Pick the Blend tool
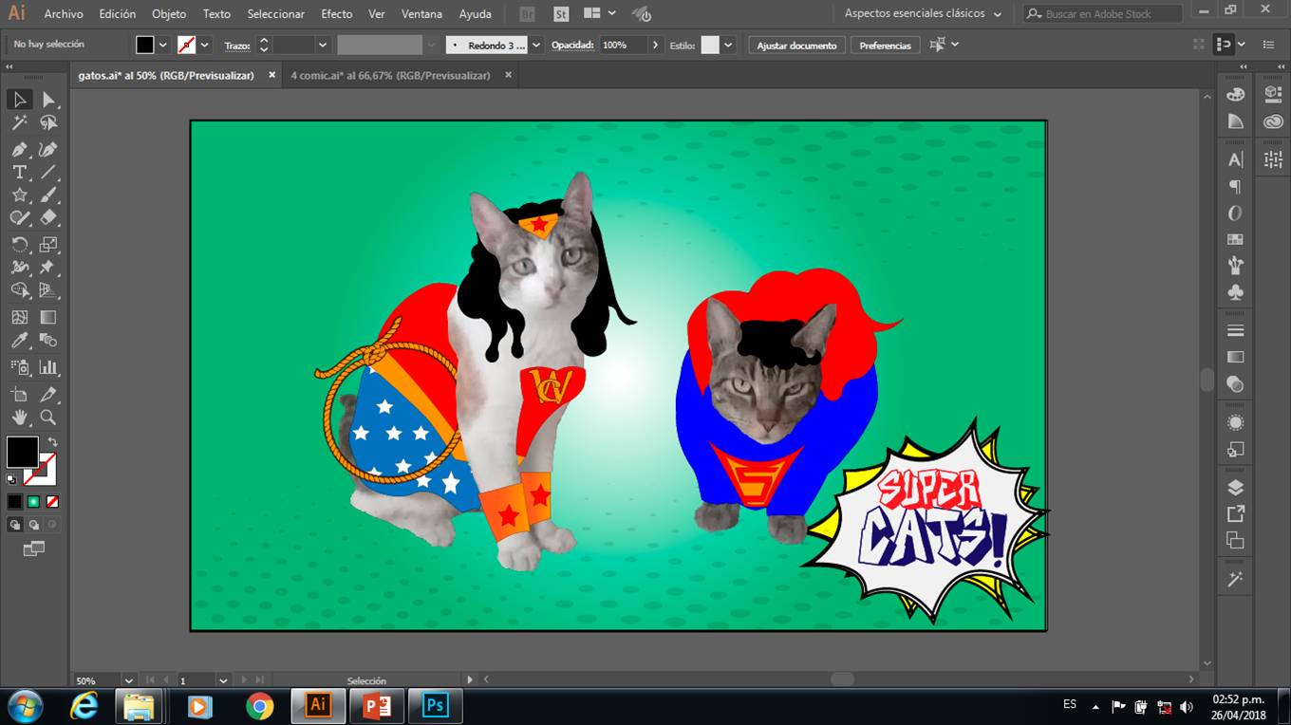The image size is (1291, 725). [x=48, y=341]
